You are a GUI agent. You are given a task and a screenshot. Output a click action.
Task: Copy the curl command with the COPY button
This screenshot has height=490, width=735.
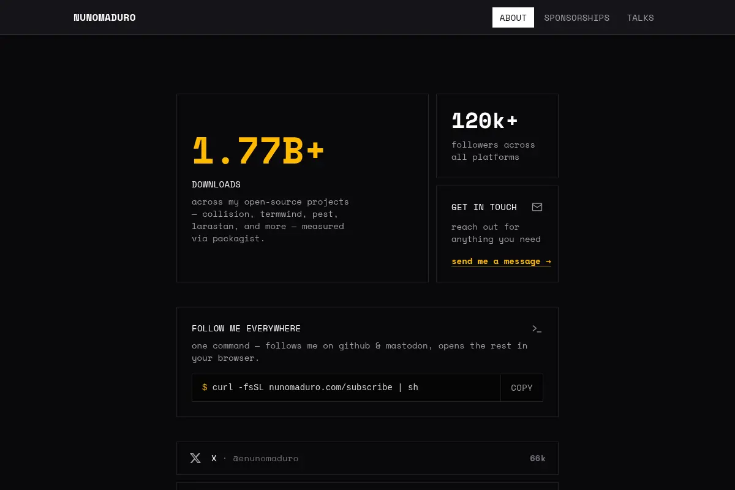click(x=522, y=388)
